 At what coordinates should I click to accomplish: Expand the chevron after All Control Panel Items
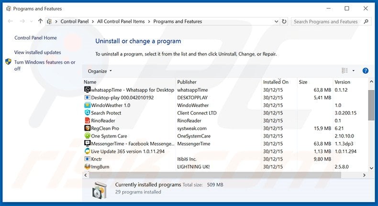point(149,22)
